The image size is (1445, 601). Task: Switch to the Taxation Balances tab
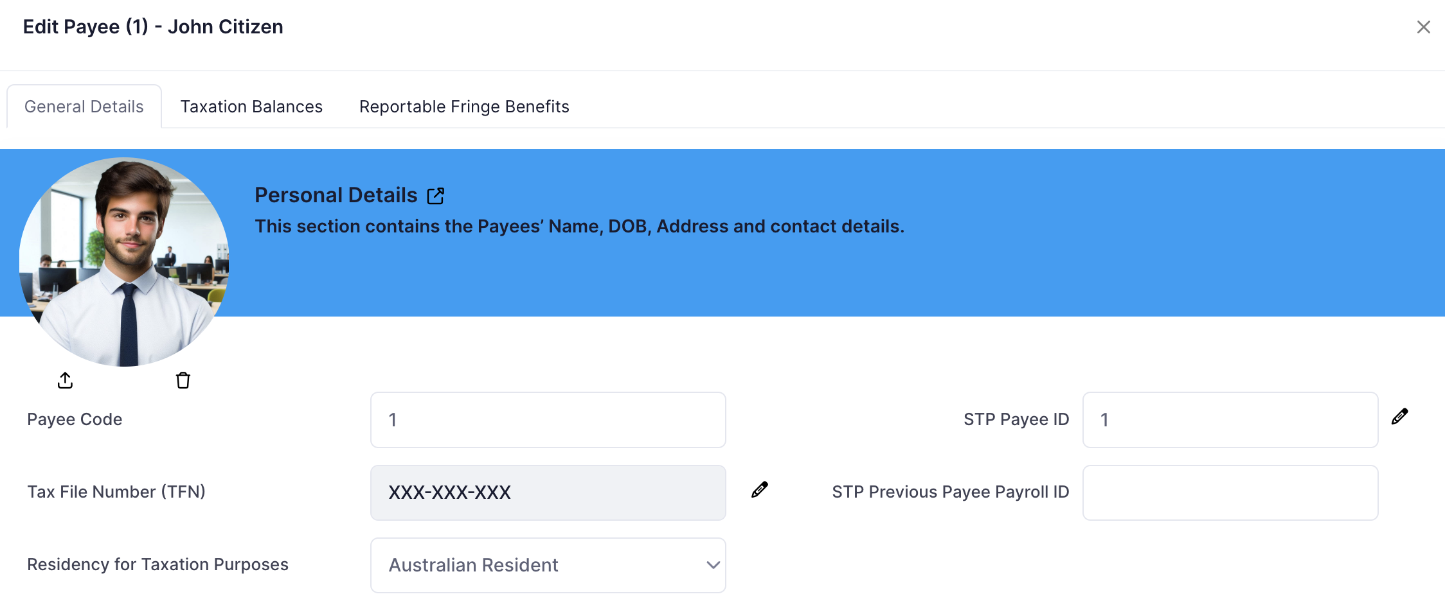pyautogui.click(x=251, y=107)
